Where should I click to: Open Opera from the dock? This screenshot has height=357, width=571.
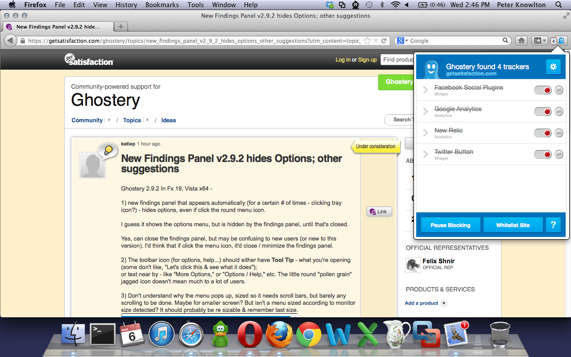coord(250,335)
